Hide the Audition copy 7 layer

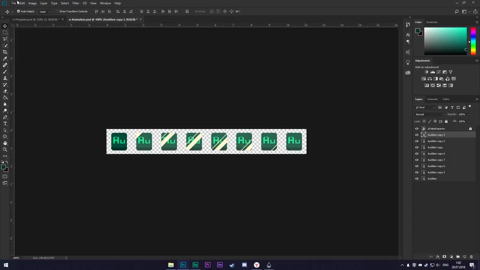point(417,160)
